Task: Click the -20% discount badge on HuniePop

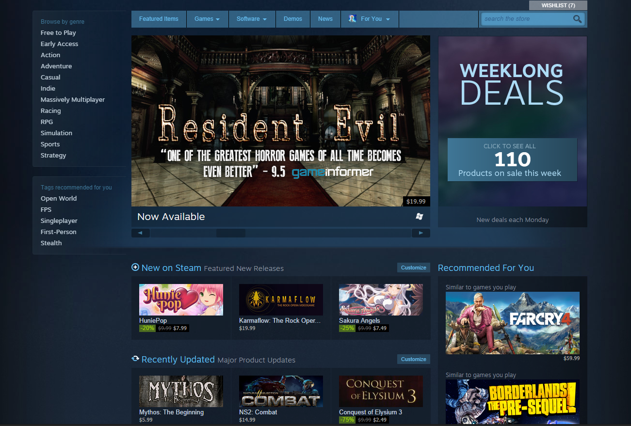Action: tap(147, 328)
